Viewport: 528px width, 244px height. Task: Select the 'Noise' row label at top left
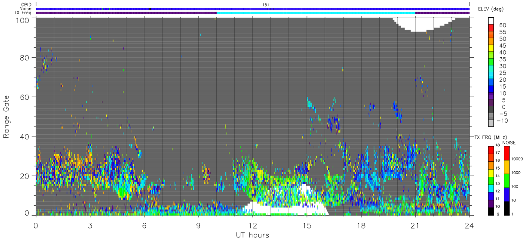click(x=25, y=9)
